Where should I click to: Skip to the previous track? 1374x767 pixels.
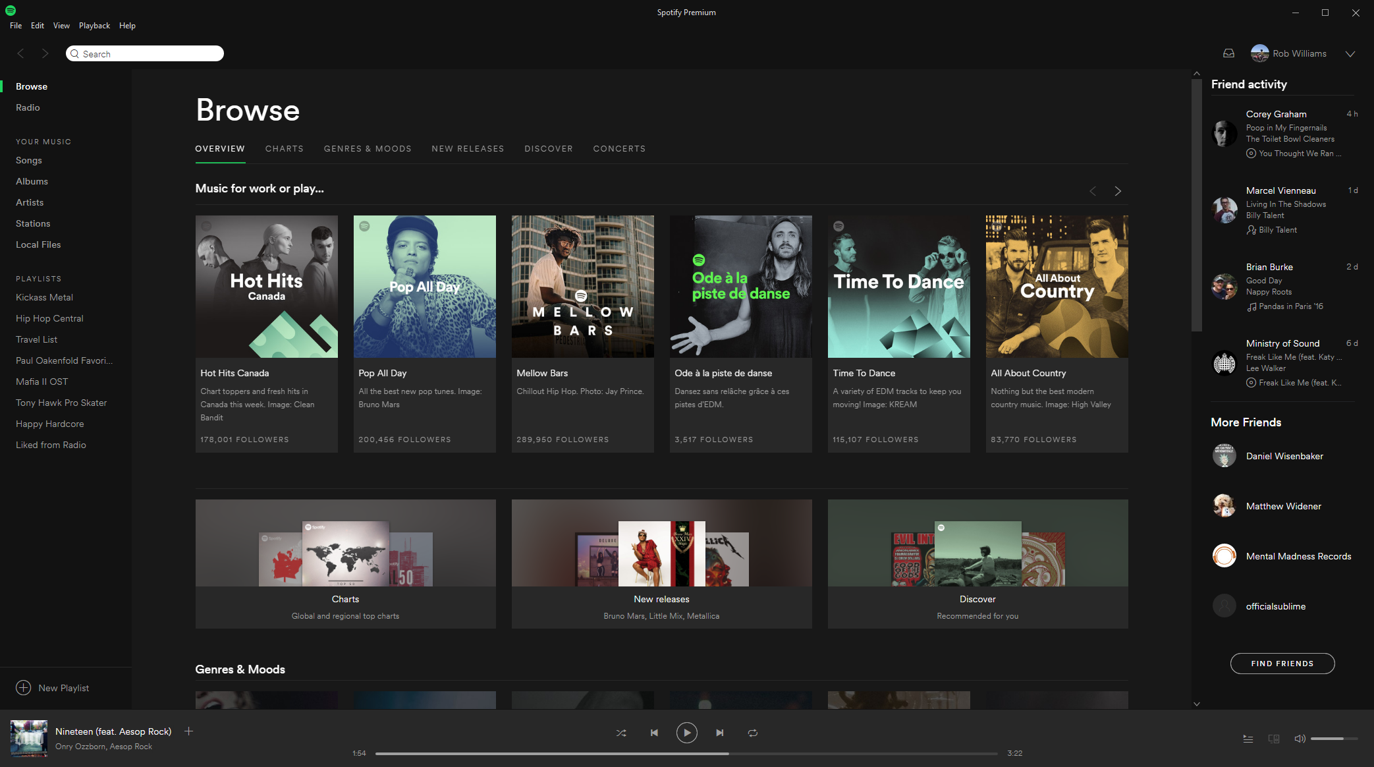coord(654,733)
